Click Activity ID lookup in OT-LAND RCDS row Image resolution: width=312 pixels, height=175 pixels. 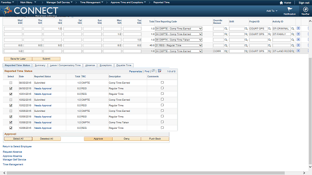click(x=292, y=51)
